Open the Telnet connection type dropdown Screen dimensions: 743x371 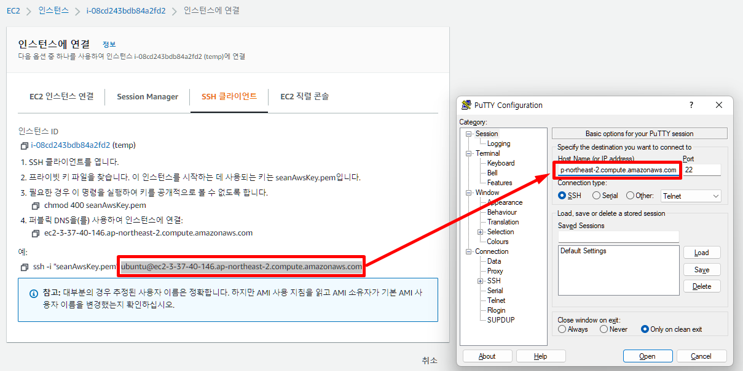pyautogui.click(x=691, y=196)
